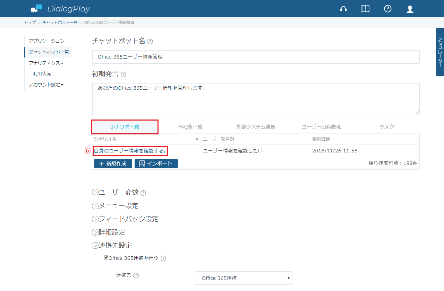Click the DialogPlay logo
Viewport: 444px width, 291px height.
point(60,9)
